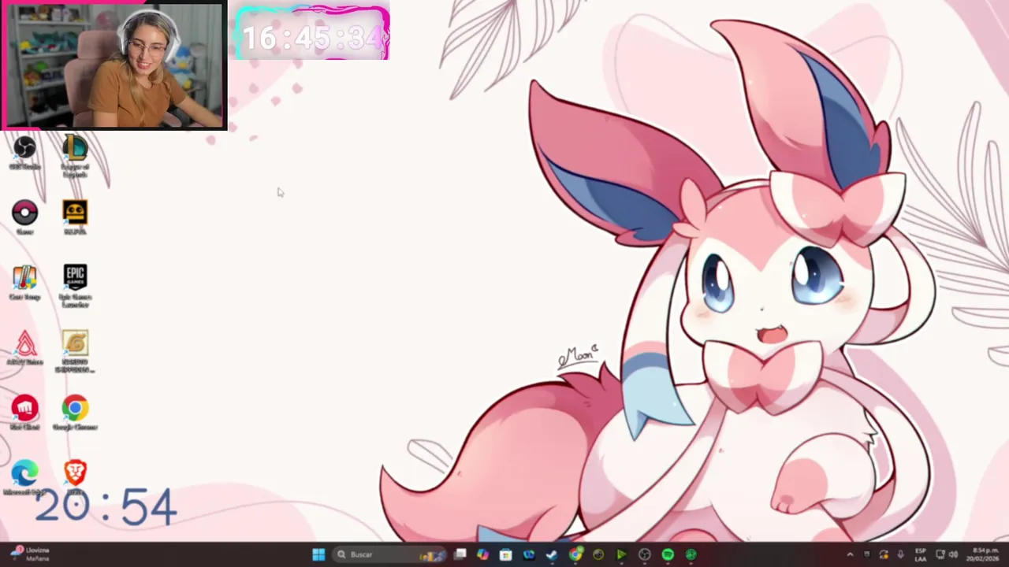Open the OBS Studio desktop shortcut
Image resolution: width=1009 pixels, height=567 pixels.
(24, 152)
